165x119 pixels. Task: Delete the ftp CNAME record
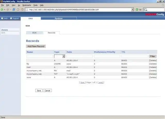click(153, 64)
